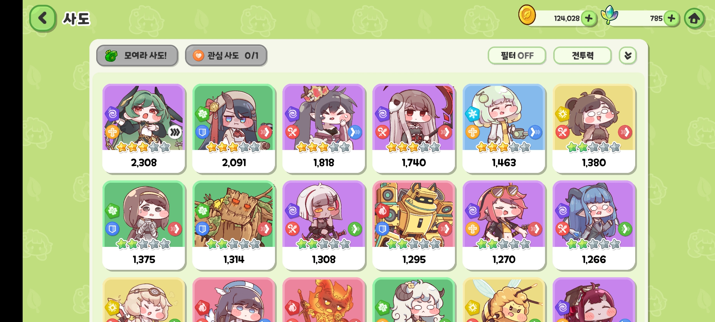Image resolution: width=715 pixels, height=322 pixels.
Task: Choose the yellow robot card with 1,295
Action: tap(414, 225)
